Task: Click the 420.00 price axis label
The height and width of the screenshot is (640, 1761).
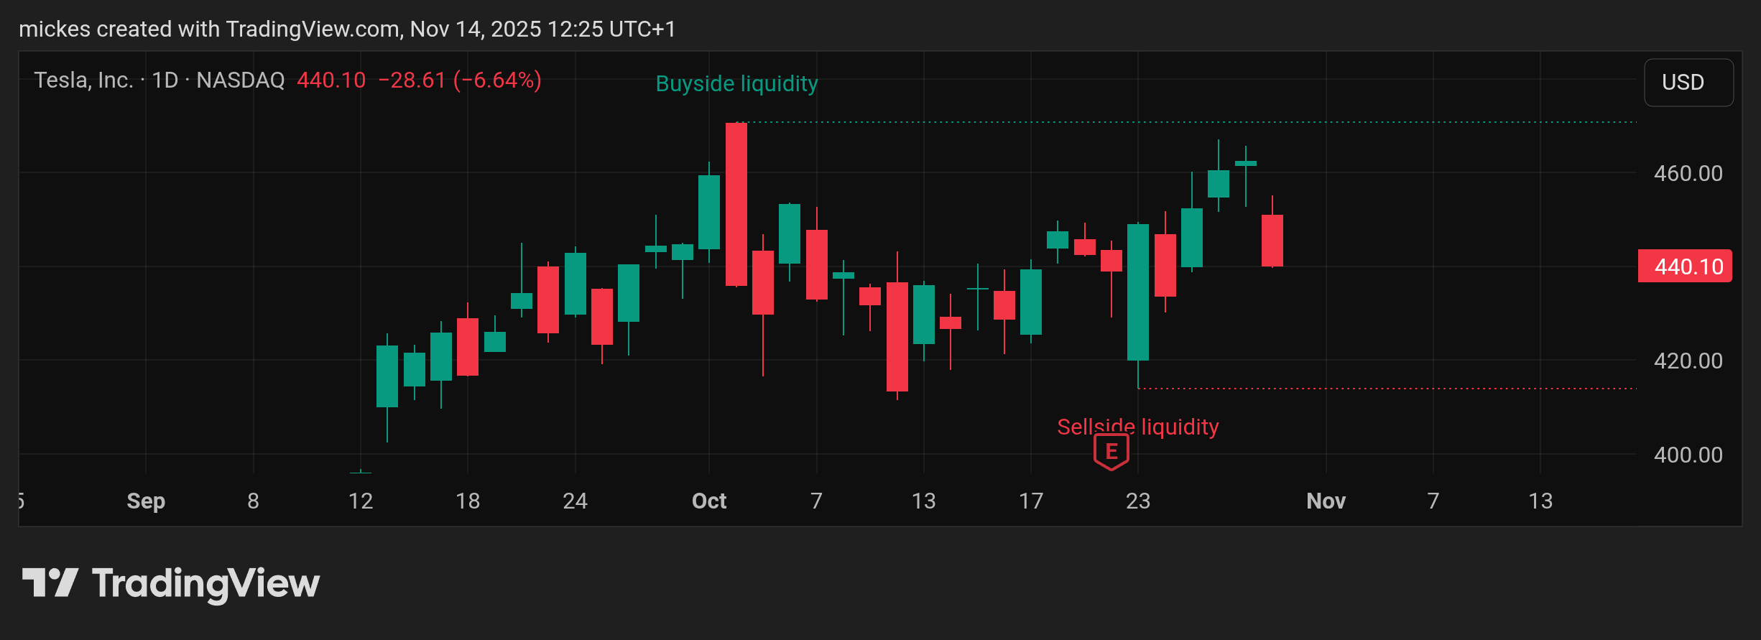Action: click(x=1688, y=361)
